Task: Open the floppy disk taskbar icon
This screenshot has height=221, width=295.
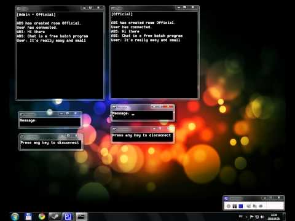Action: pos(28,217)
